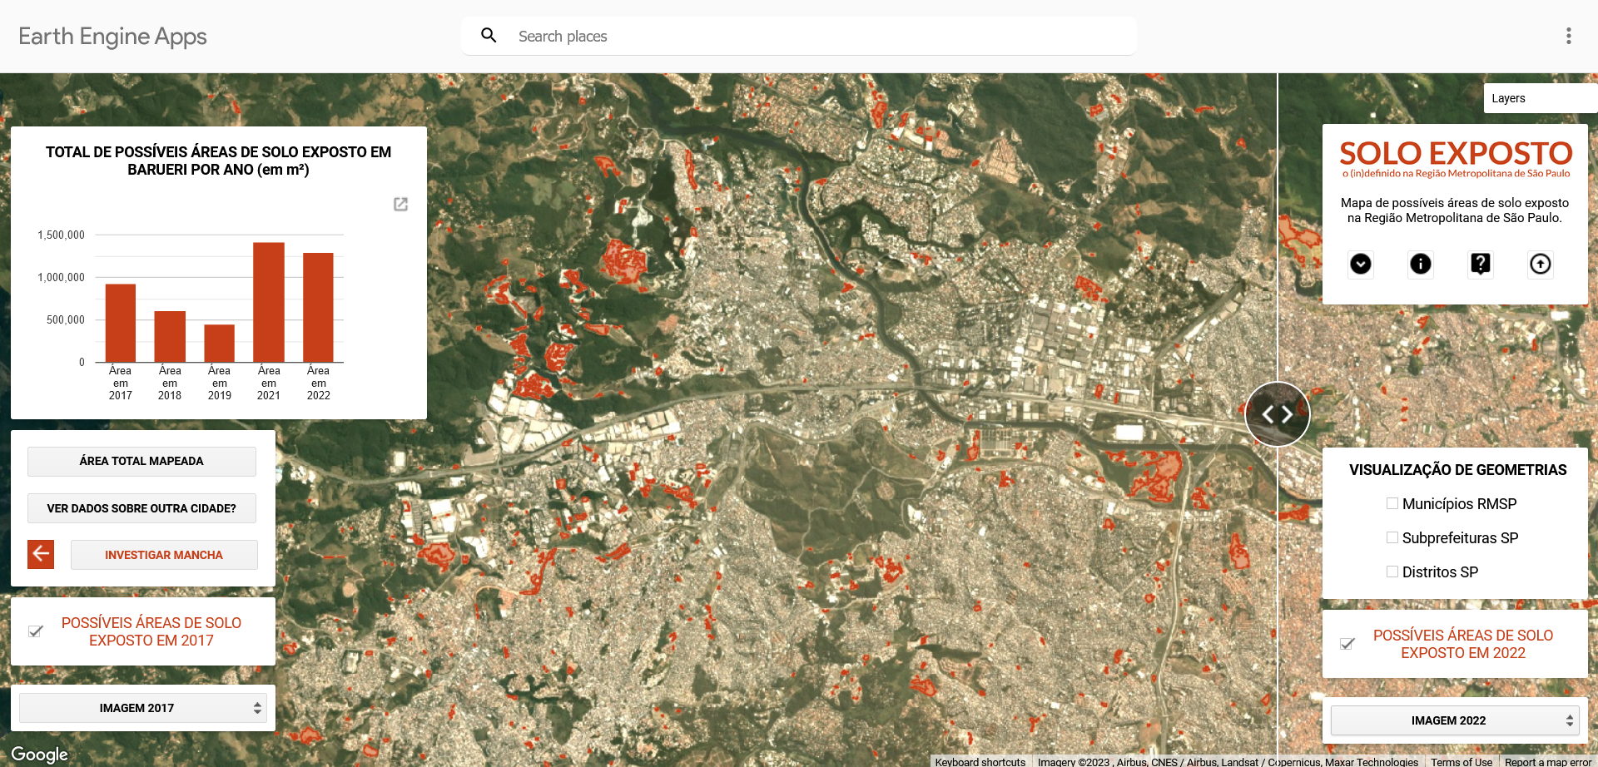Open the IMAGEM 2017 dropdown
1598x767 pixels.
[143, 708]
